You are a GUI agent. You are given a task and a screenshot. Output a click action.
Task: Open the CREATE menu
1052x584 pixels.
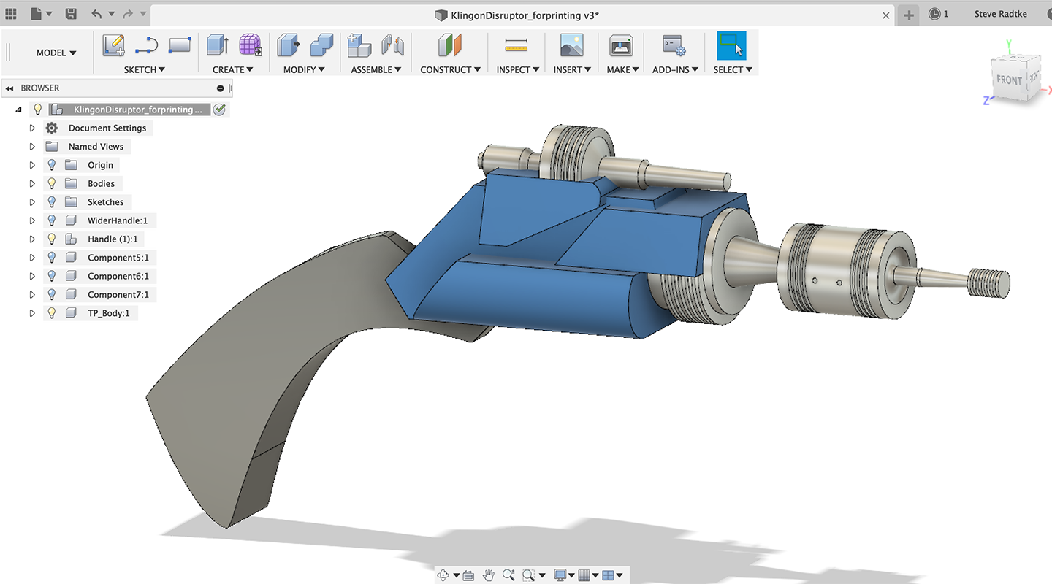[233, 69]
